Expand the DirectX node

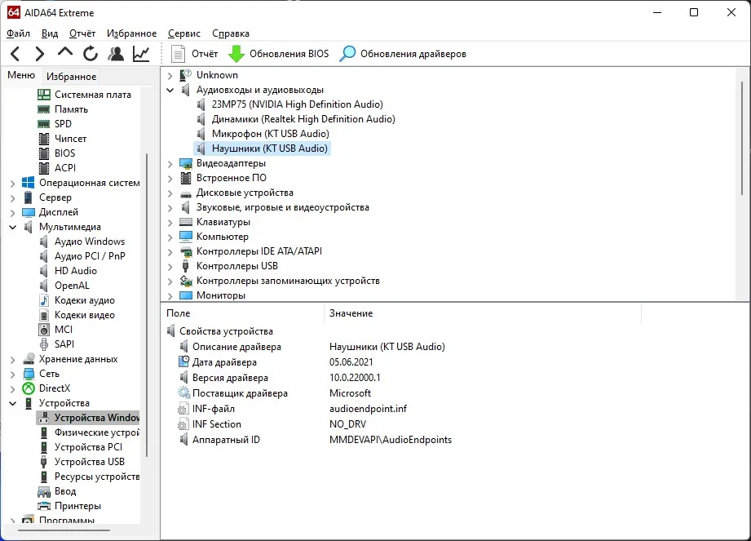point(13,388)
